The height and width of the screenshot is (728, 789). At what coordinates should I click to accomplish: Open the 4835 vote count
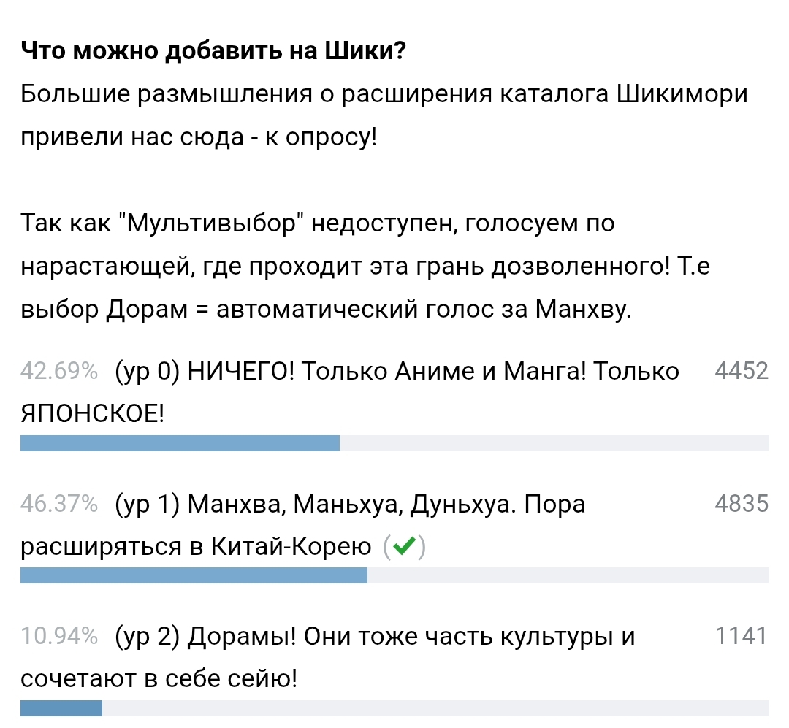(x=742, y=505)
